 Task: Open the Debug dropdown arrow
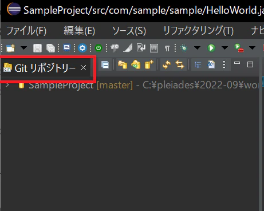pyautogui.click(x=197, y=48)
